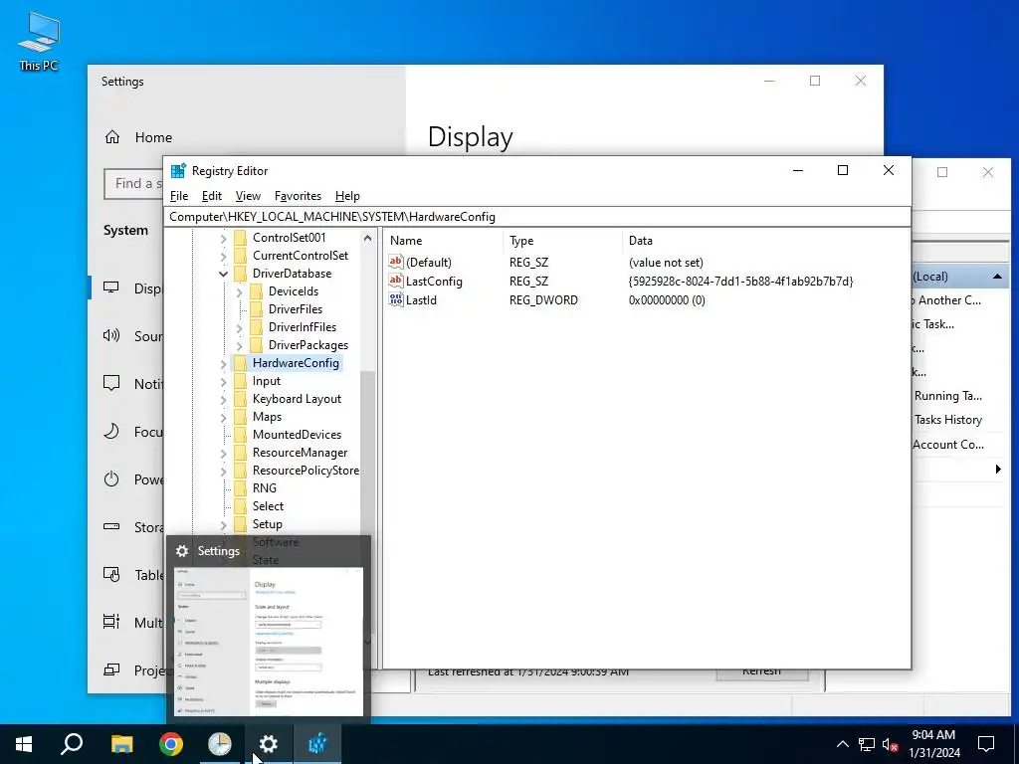The height and width of the screenshot is (764, 1019).
Task: Select the Maps tree item
Action: [x=267, y=417]
